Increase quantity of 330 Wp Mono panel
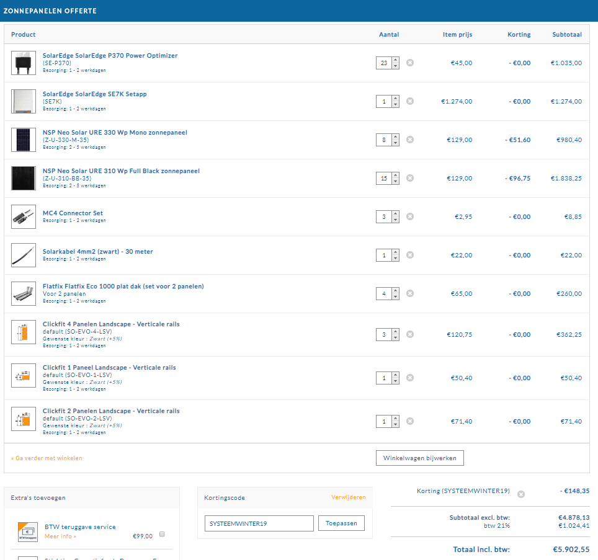This screenshot has width=598, height=560. point(396,137)
